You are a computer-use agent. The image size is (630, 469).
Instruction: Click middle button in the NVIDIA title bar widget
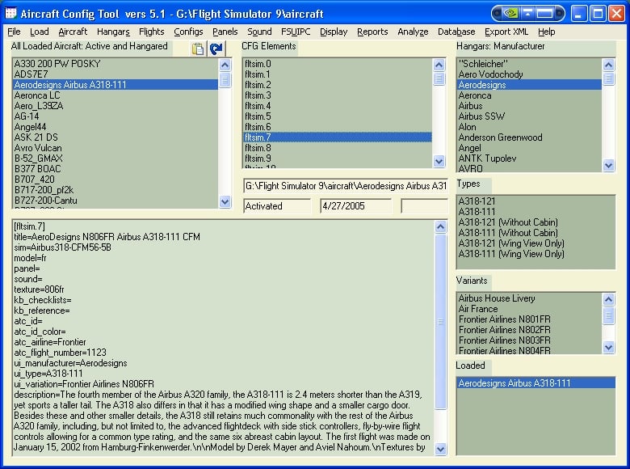pyautogui.click(x=529, y=13)
